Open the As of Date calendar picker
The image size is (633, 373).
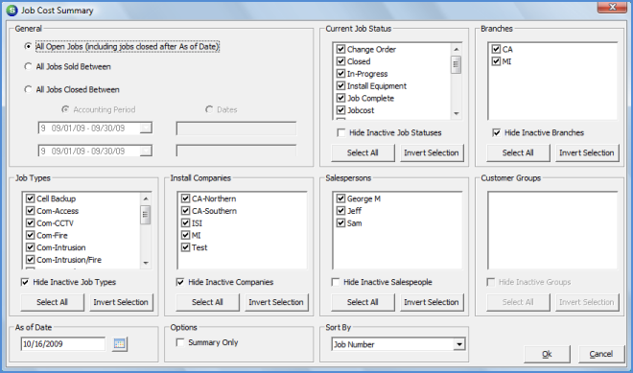120,344
